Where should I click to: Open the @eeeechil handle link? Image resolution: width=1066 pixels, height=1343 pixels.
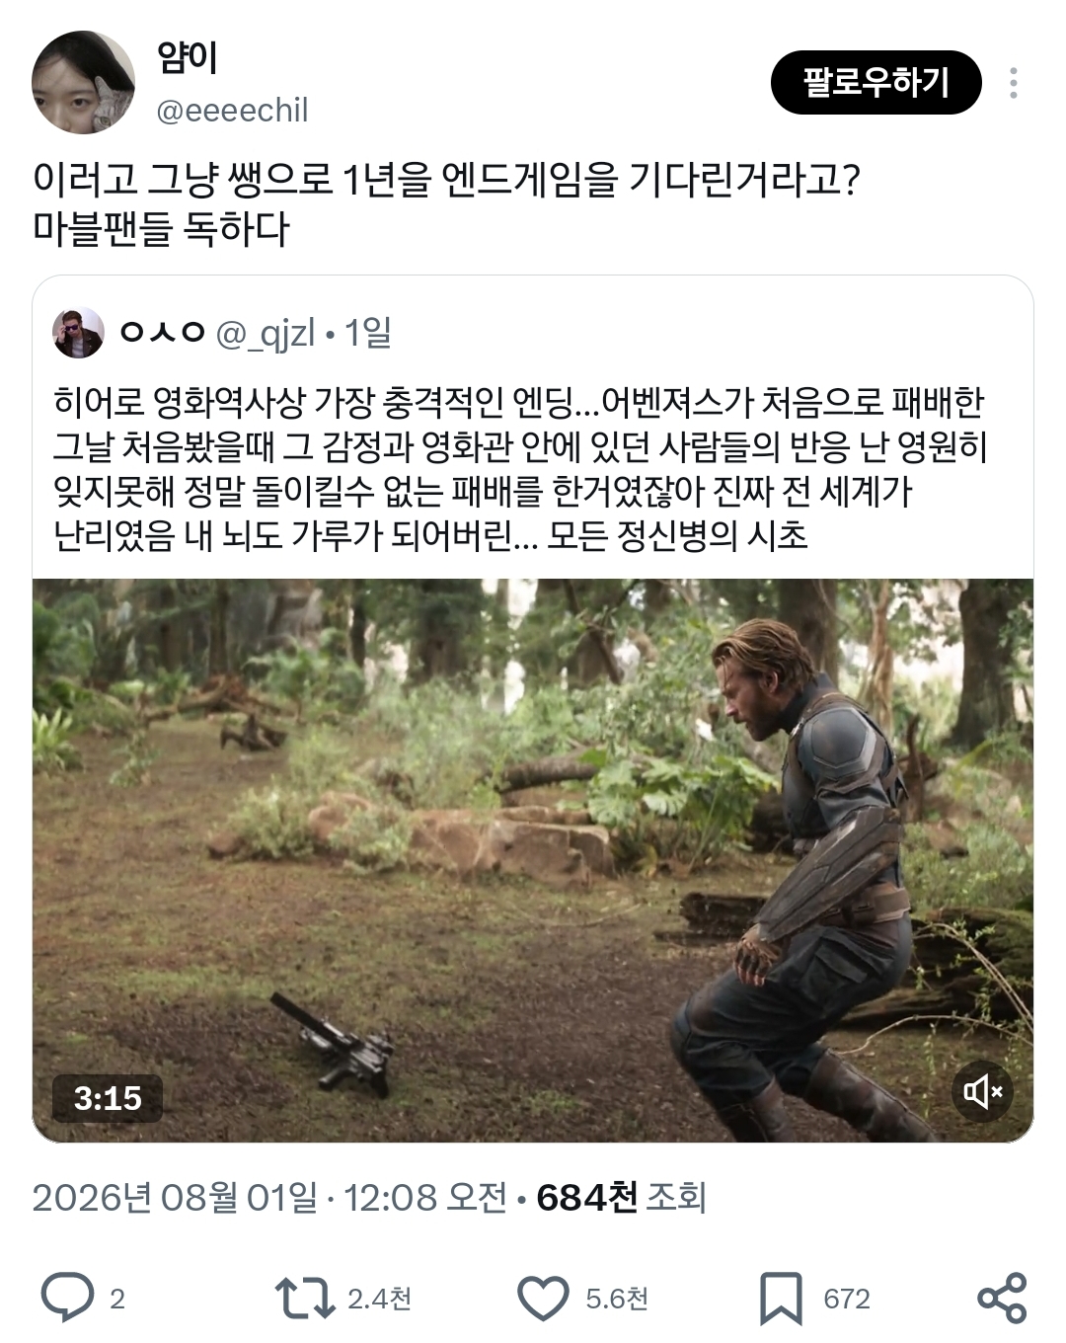click(233, 110)
